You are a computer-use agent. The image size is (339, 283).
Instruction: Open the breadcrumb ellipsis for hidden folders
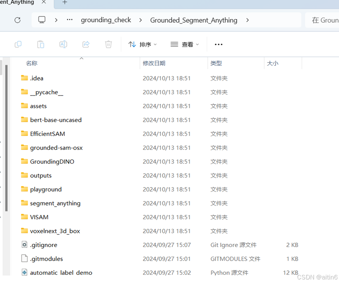(x=70, y=20)
